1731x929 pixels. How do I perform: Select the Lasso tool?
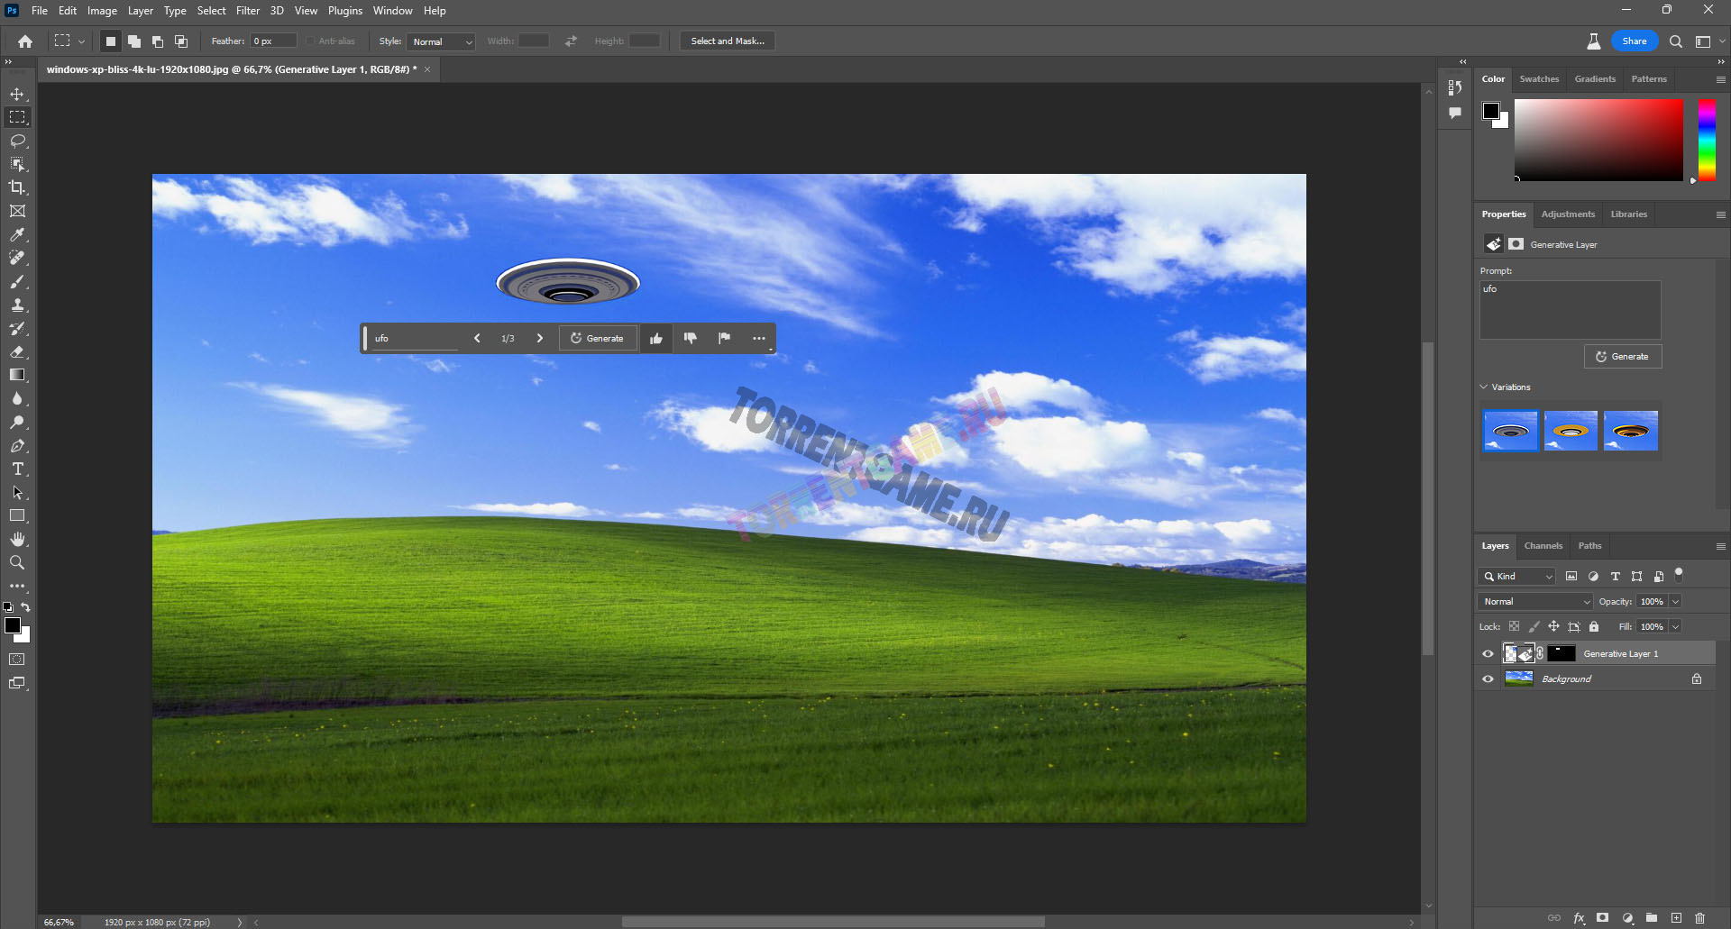point(17,141)
